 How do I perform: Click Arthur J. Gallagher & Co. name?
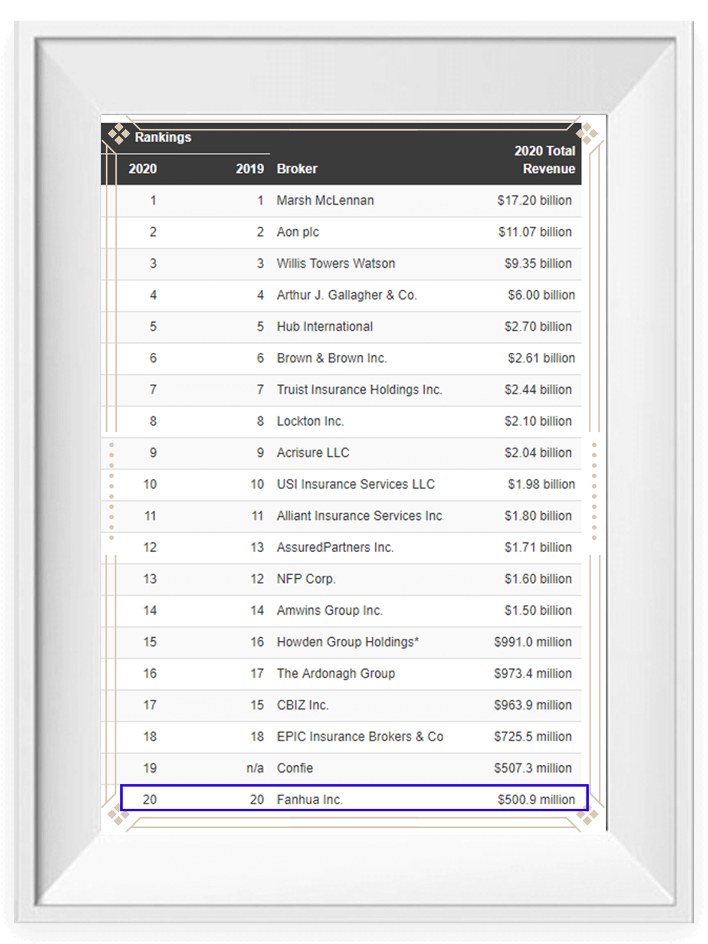(x=346, y=295)
